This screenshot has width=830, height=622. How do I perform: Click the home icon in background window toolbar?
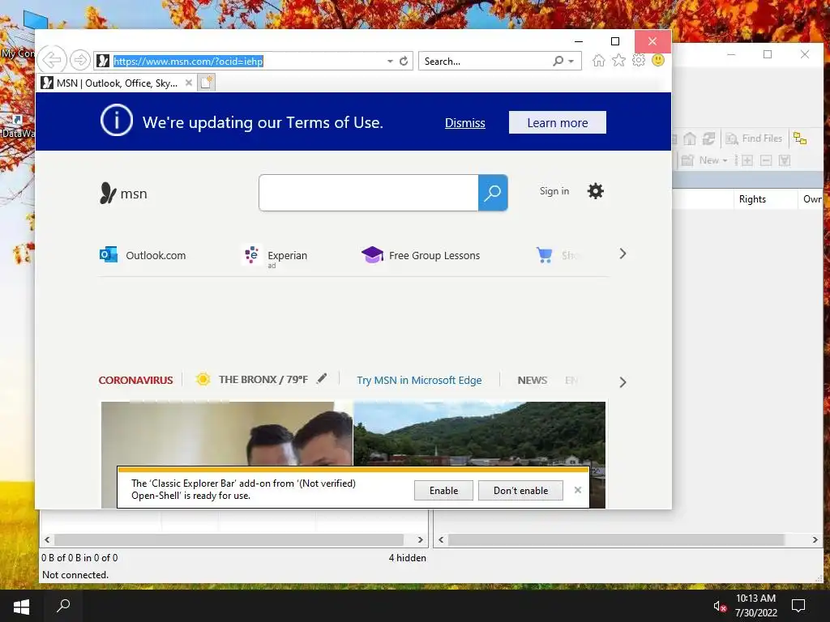[x=689, y=138]
